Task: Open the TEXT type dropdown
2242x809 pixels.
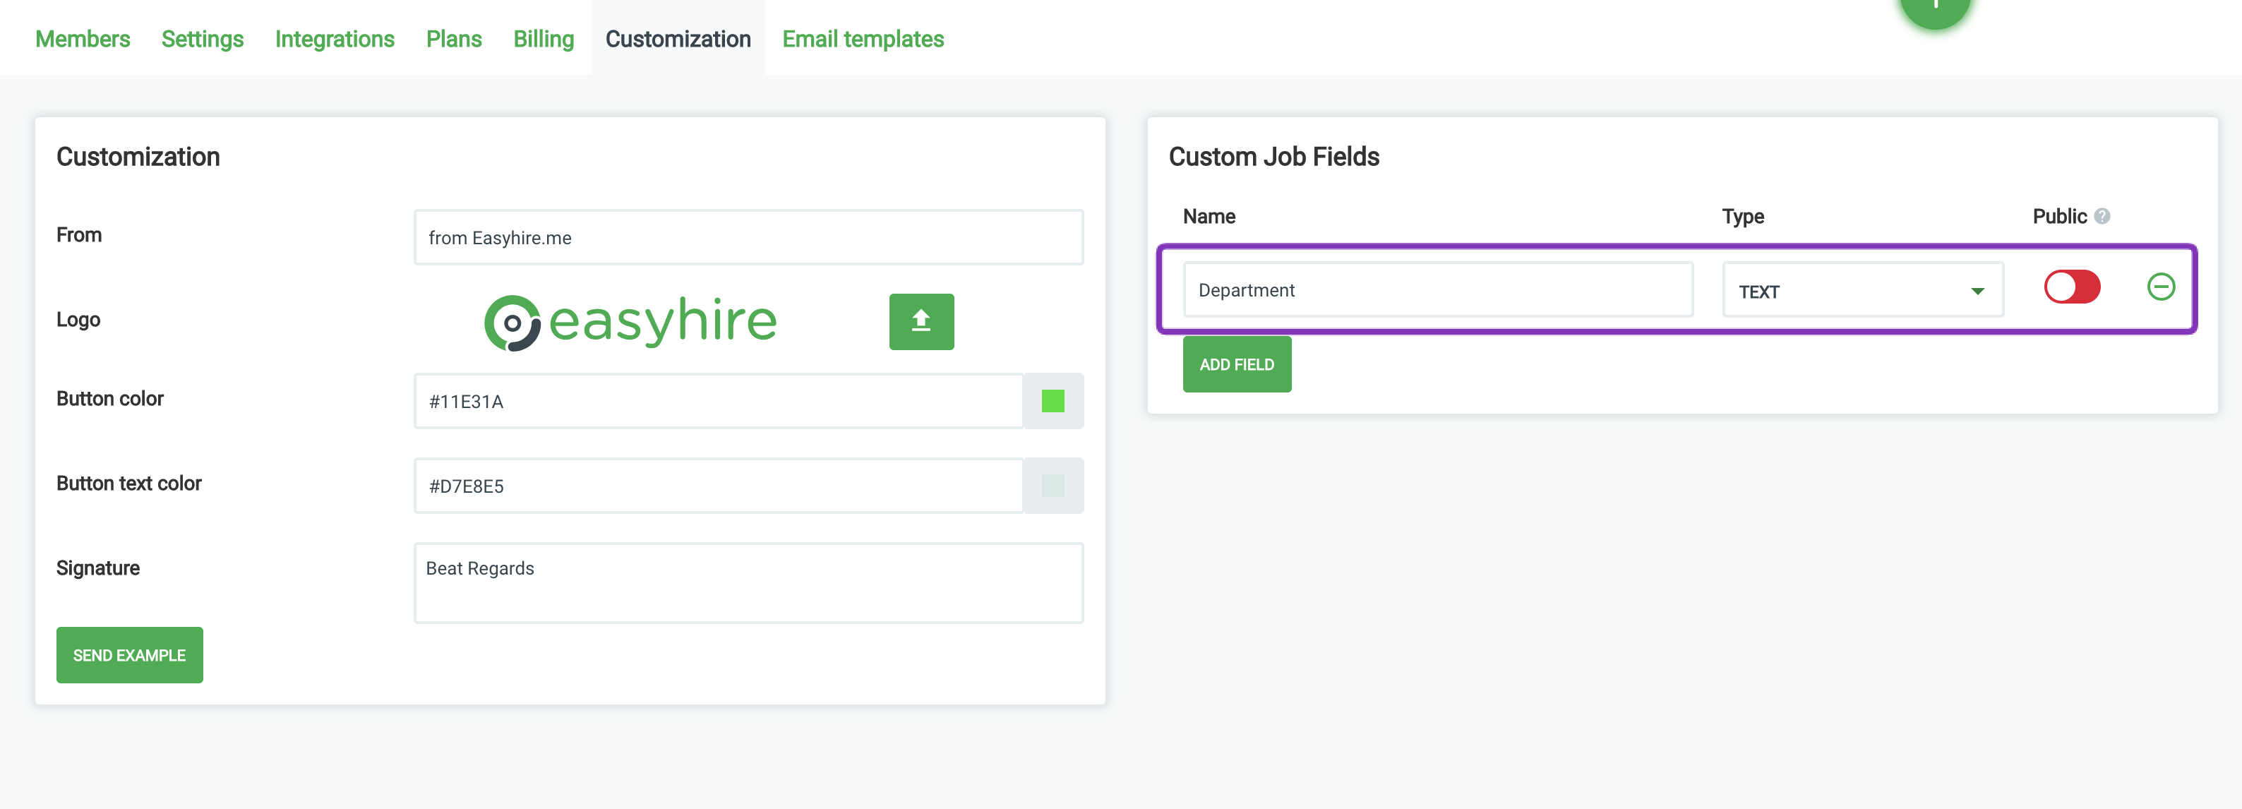Action: (x=1862, y=291)
